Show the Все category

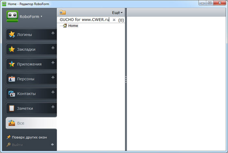[31, 123]
